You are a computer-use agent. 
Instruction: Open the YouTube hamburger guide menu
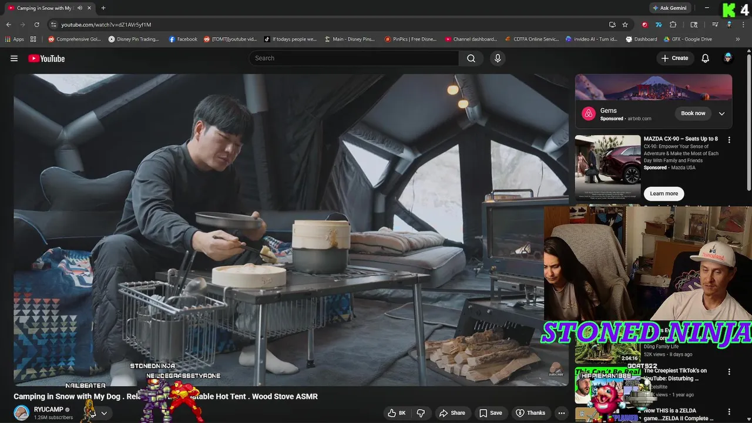pos(14,58)
